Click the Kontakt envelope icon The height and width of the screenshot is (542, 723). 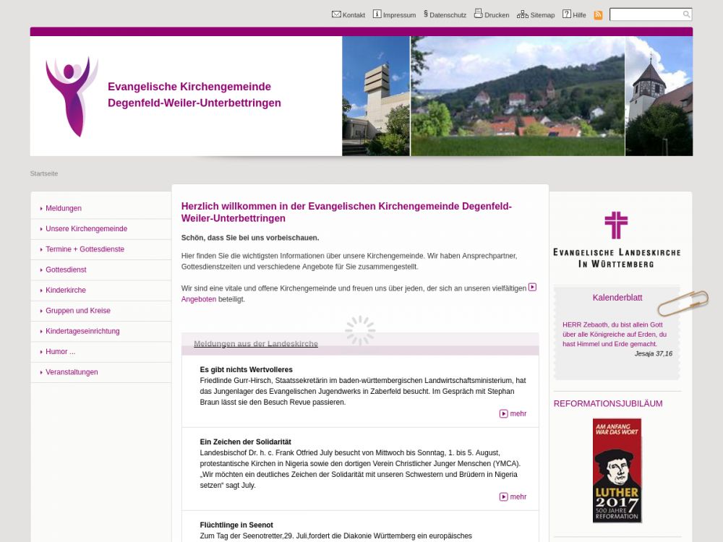point(336,14)
